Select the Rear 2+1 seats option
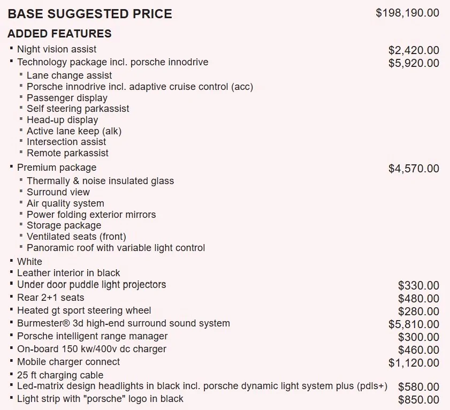 tap(51, 298)
